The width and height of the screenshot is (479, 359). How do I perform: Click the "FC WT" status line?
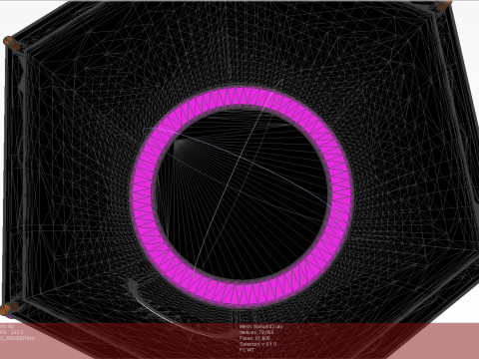tap(246, 350)
